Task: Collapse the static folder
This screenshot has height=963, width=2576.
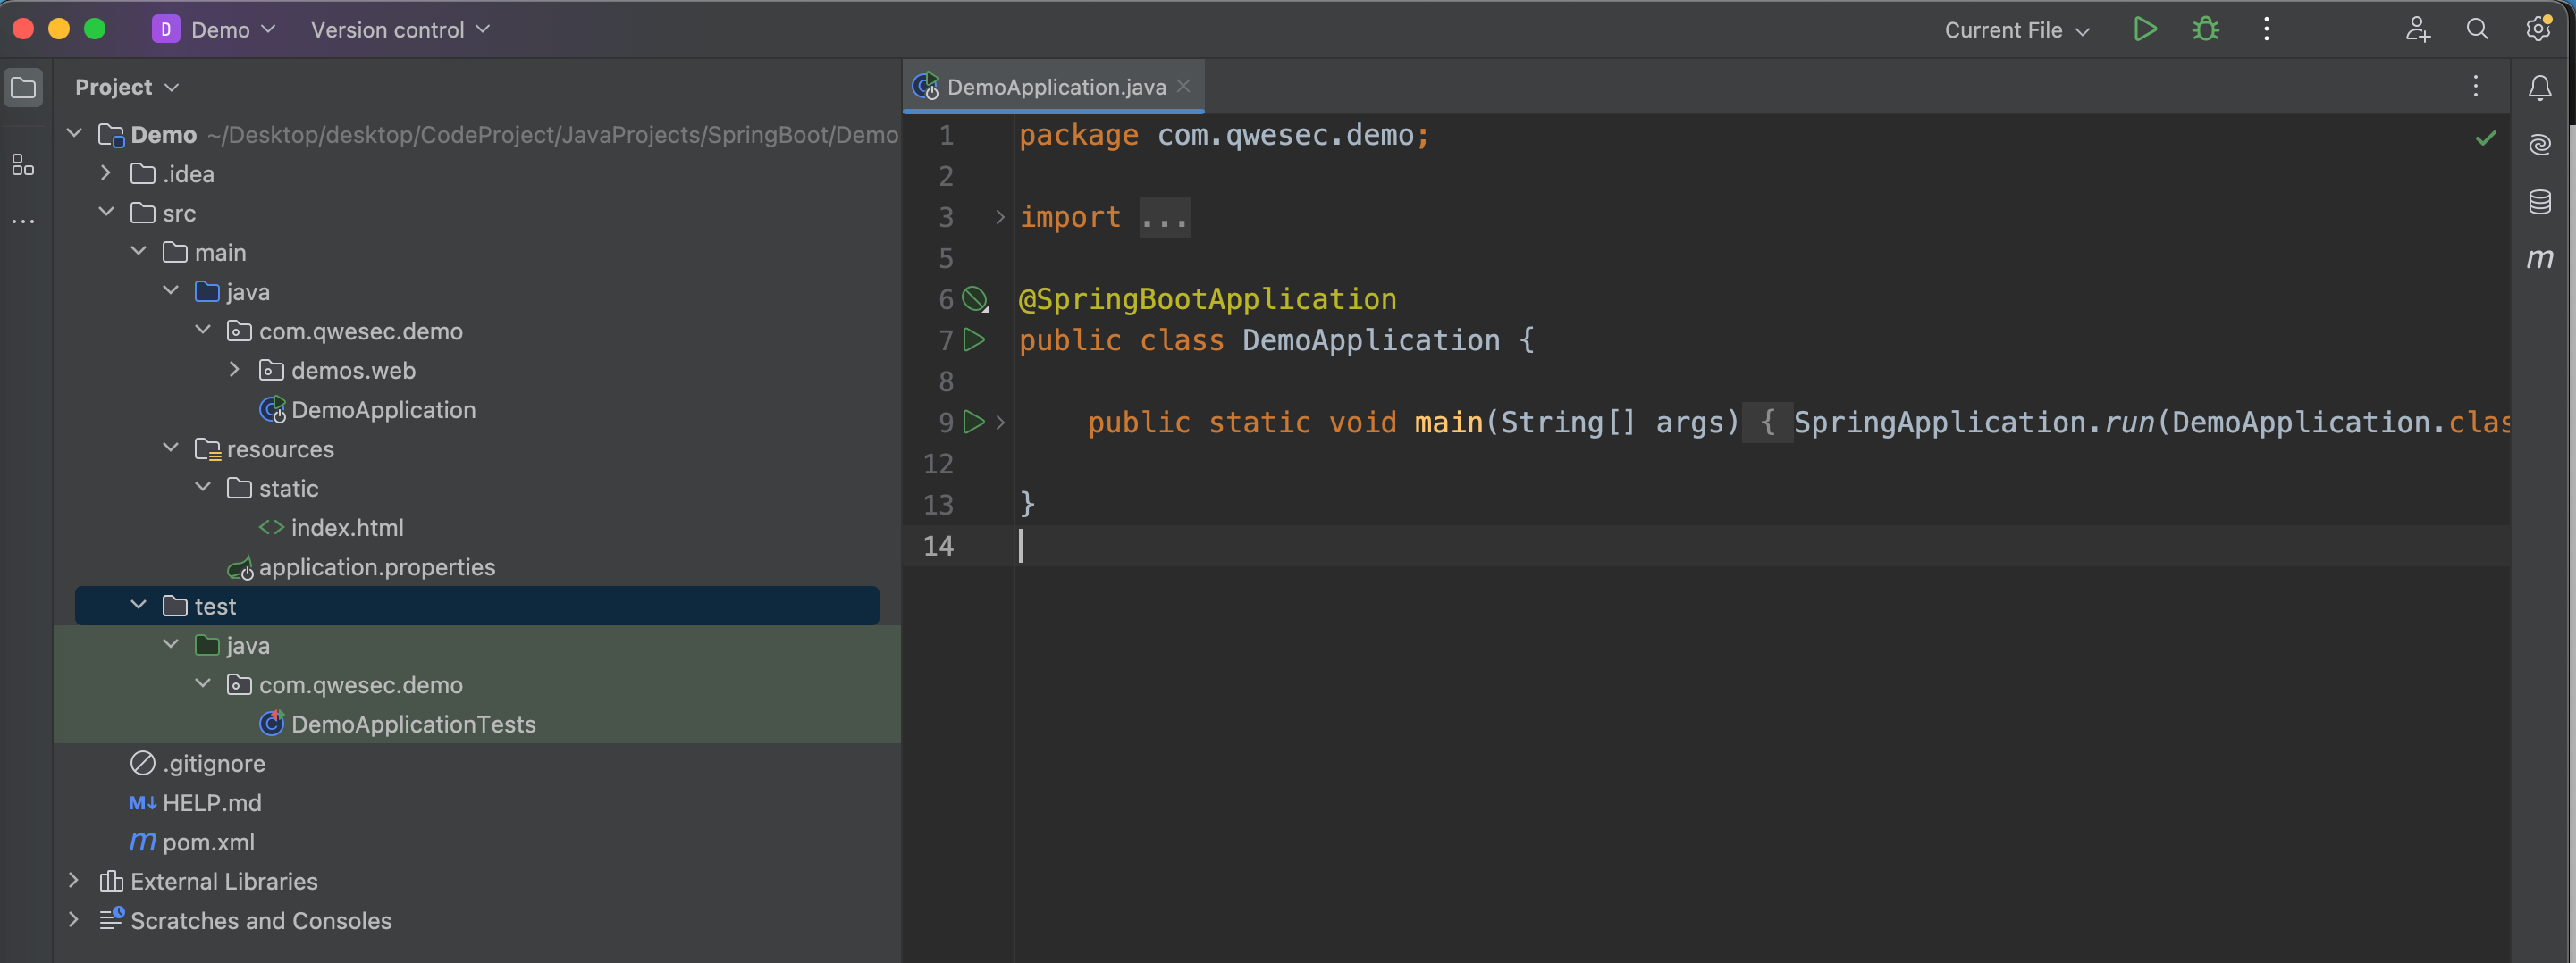Action: pos(202,487)
